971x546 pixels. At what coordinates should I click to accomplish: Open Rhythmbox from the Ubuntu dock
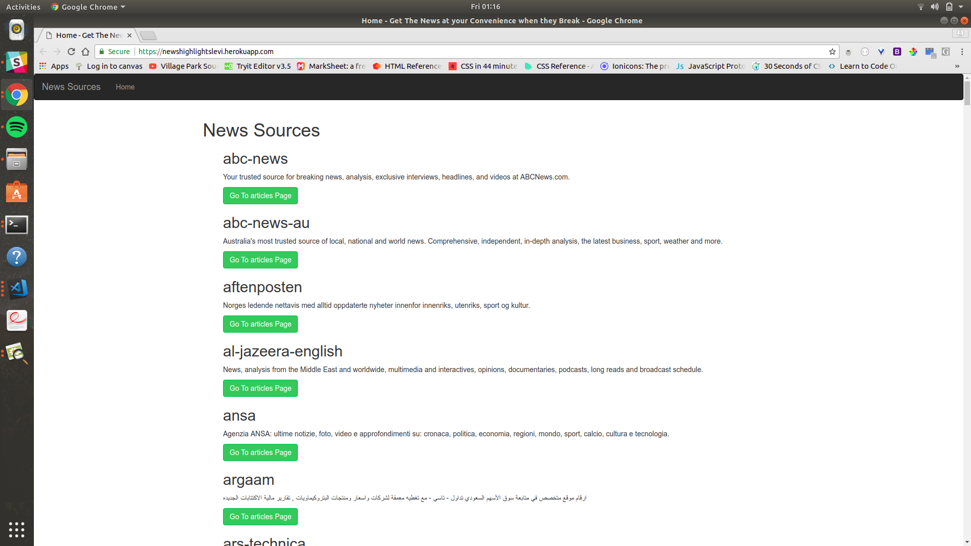(17, 30)
